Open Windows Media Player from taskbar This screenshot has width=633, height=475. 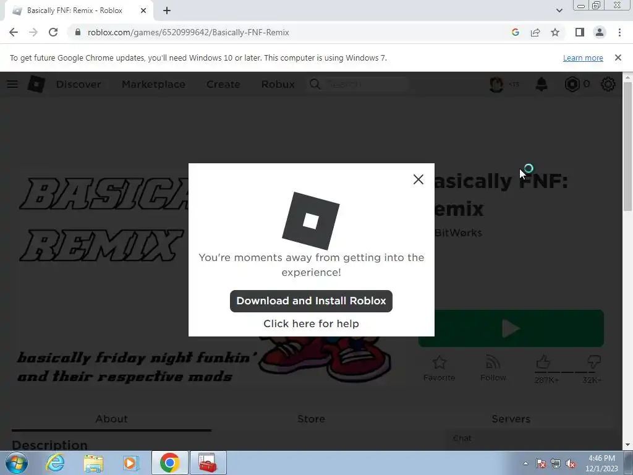coord(130,463)
